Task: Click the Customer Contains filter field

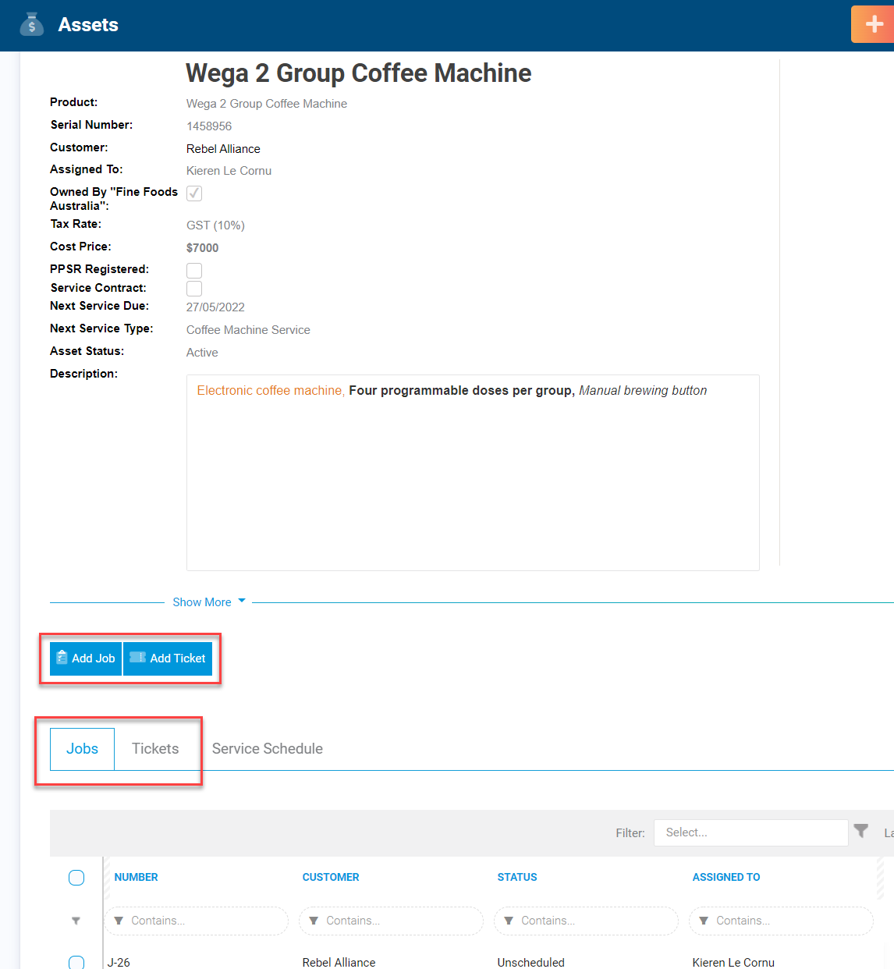Action: point(392,921)
